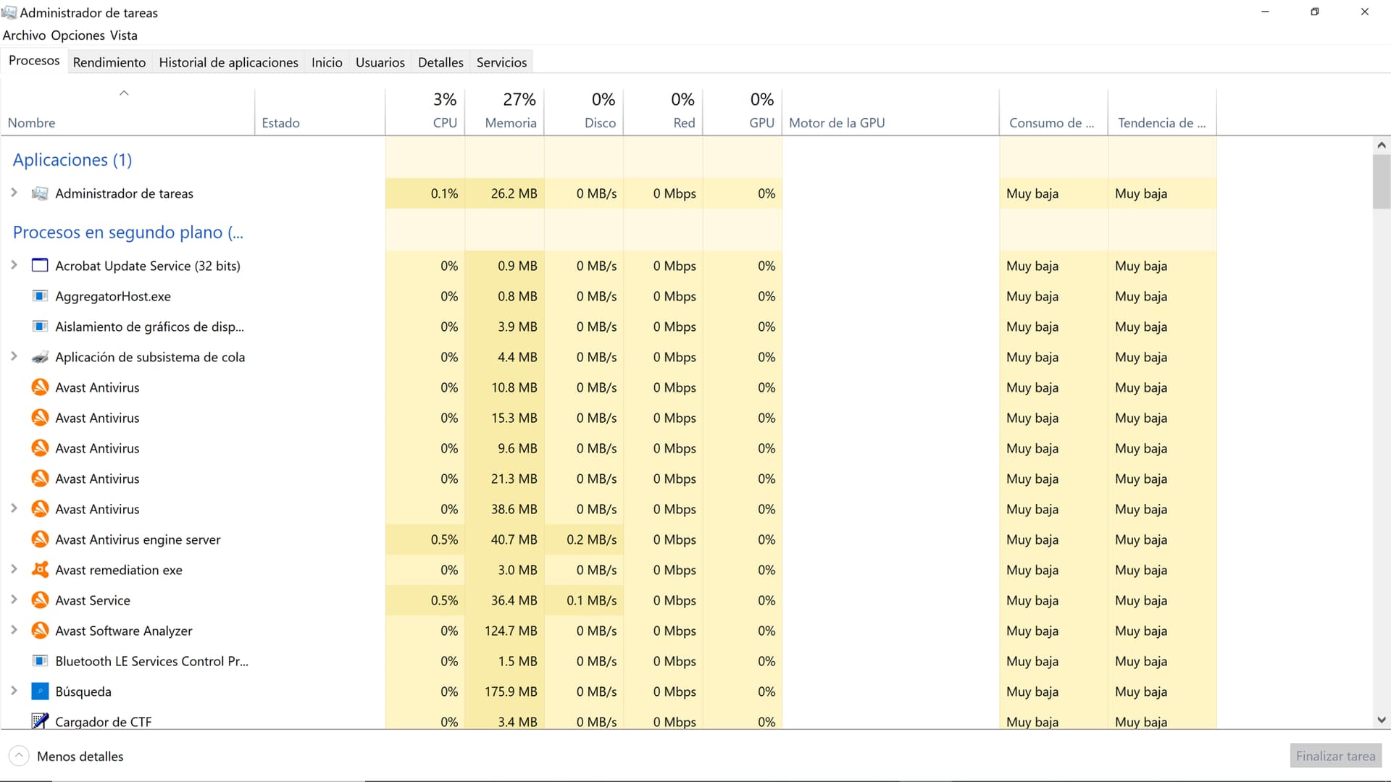Expand Avast Software Analyzer row

point(14,630)
